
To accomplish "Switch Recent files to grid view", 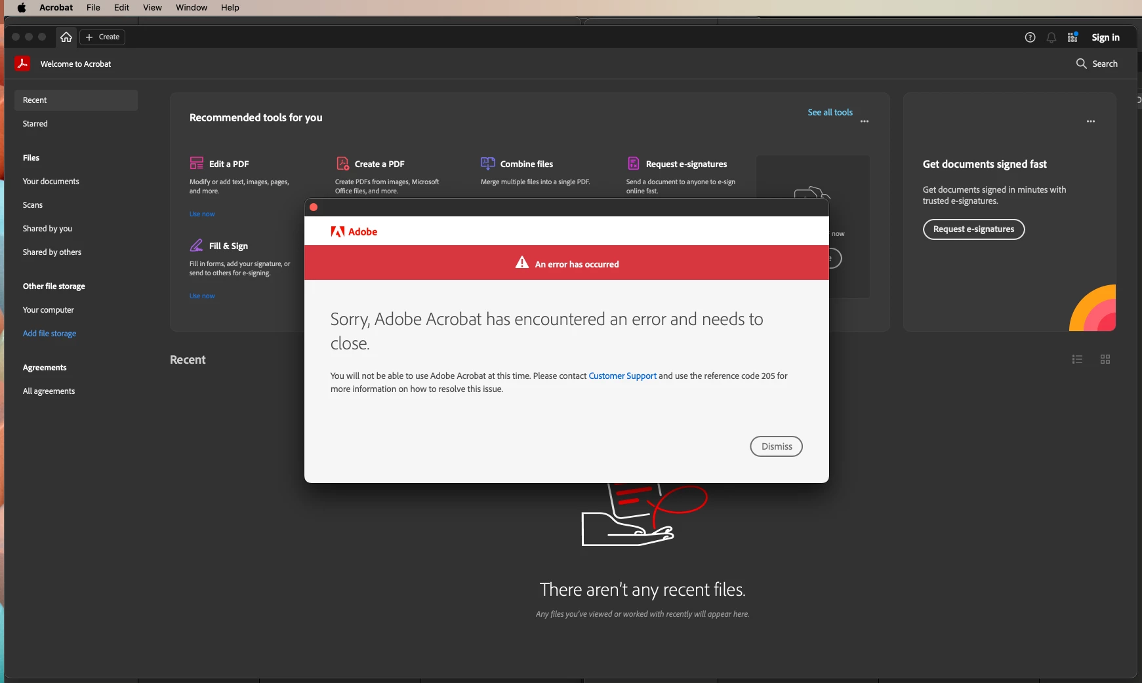I will [1105, 359].
